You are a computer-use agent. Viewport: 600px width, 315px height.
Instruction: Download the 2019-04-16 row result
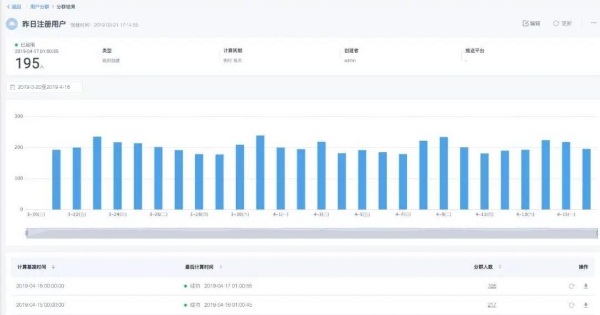[585, 286]
